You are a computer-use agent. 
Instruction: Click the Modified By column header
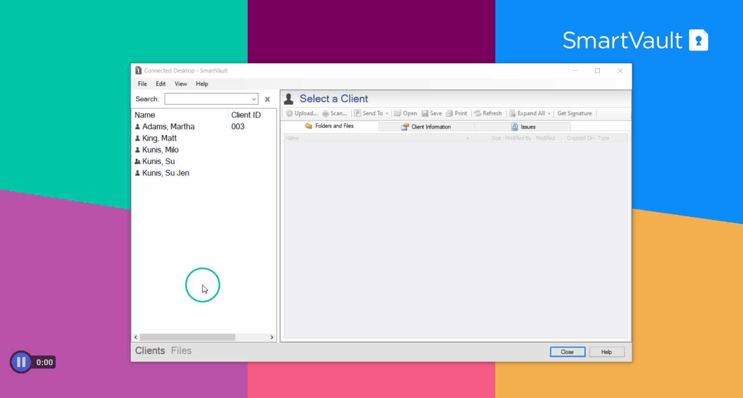pos(518,138)
